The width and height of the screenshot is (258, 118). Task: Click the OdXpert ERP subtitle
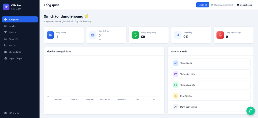coord(16,9)
